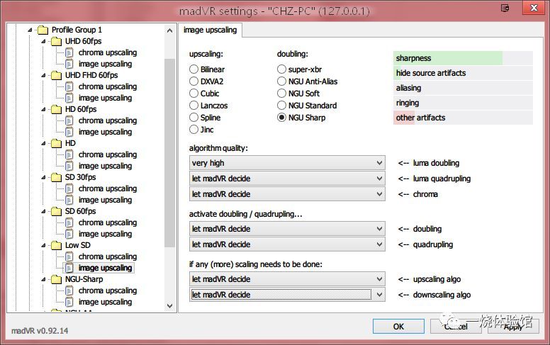Viewport: 550px width, 345px height.
Task: Open image upscaling under NGU-Sharp
Action: pyautogui.click(x=105, y=302)
